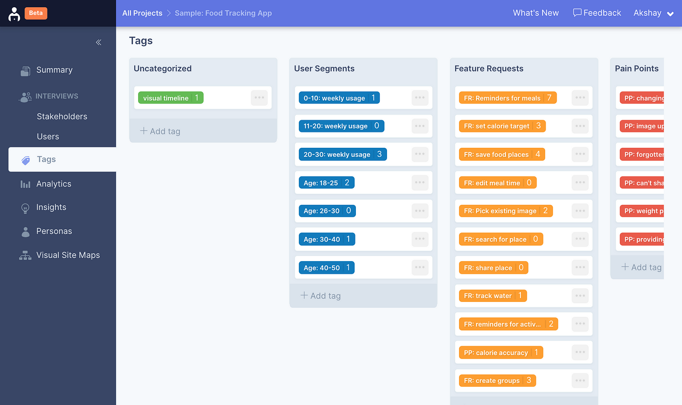Screen dimensions: 682x405
Task: Click the app logo icon at top left
Action: (14, 14)
